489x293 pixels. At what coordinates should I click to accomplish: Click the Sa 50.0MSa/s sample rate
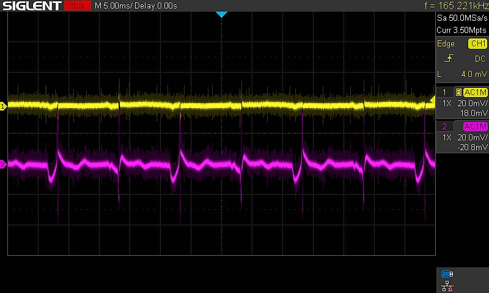pos(462,18)
